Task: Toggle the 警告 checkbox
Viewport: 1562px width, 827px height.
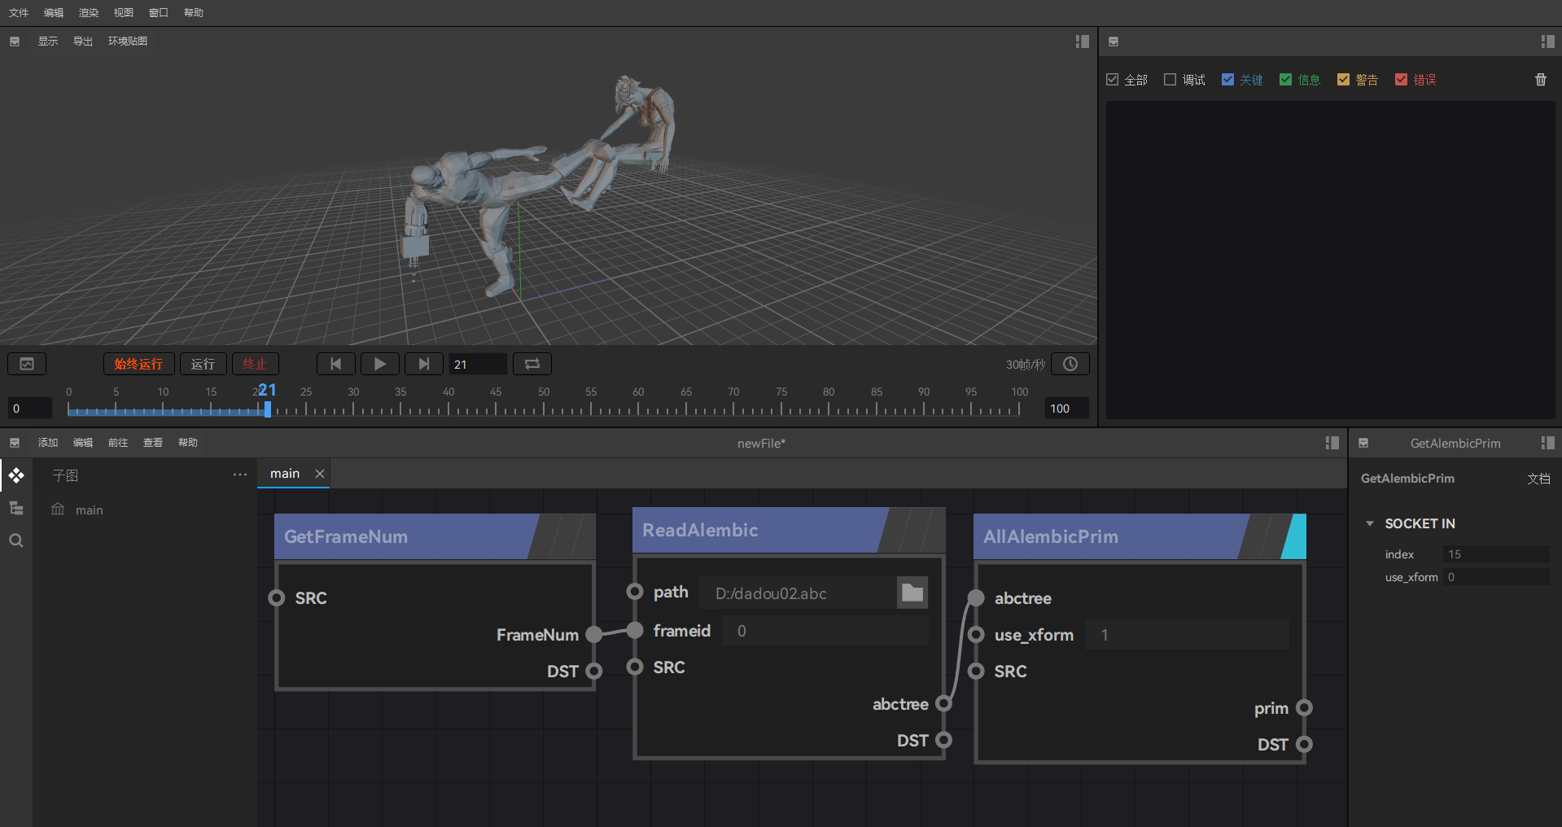Action: pos(1343,80)
